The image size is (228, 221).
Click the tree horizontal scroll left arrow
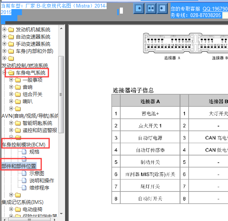pyautogui.click(x=5, y=219)
